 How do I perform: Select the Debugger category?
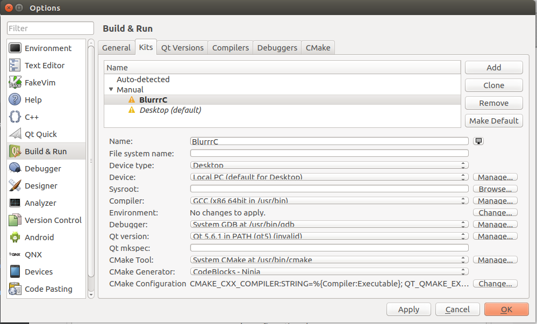click(x=42, y=169)
